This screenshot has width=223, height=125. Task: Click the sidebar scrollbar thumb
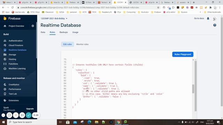(x=37, y=40)
